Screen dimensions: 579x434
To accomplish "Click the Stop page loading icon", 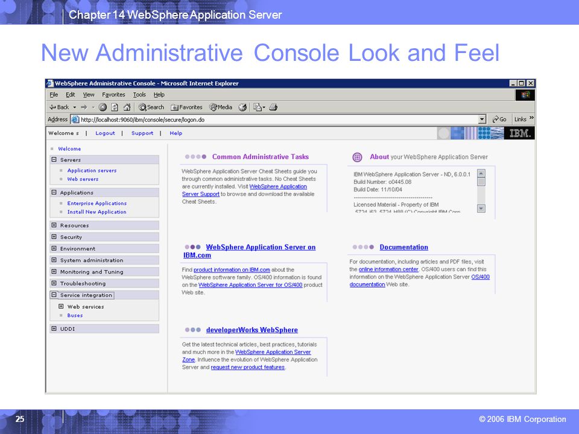I will pos(103,107).
